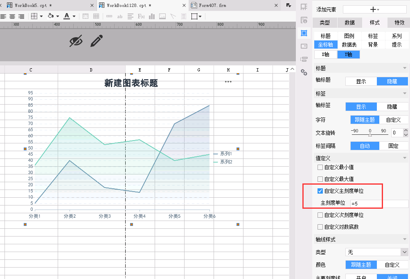Click the pencil edit icon above chart

click(x=97, y=41)
